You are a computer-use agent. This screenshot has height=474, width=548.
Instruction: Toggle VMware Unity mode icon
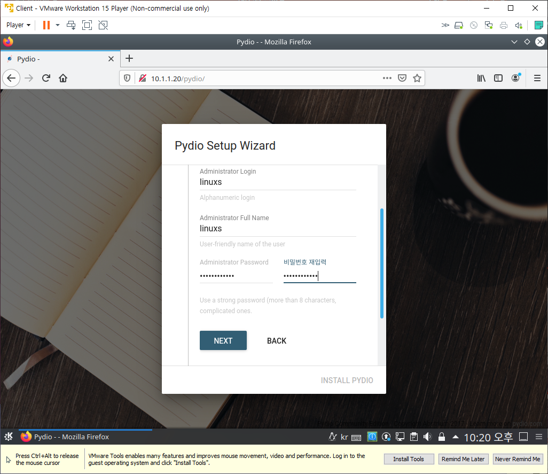[103, 25]
